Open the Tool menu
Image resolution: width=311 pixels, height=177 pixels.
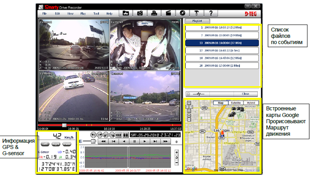96,13
